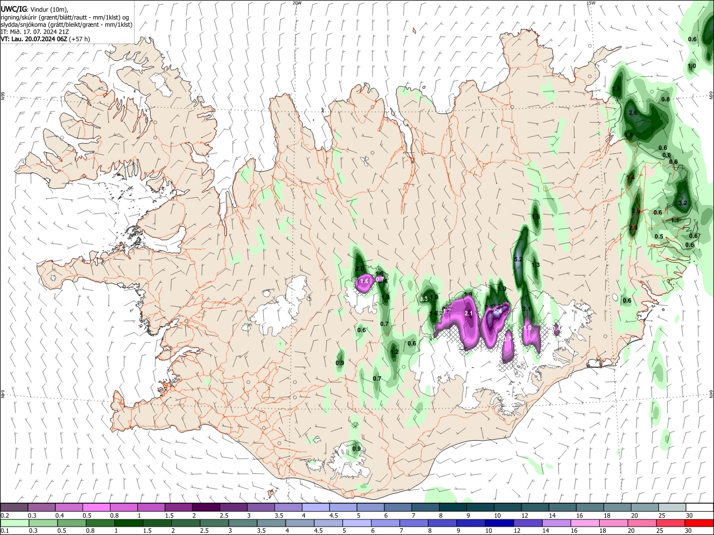Click the slydda/snjókoma legend description line
Viewport: 714px width, 535px height.
(x=66, y=25)
